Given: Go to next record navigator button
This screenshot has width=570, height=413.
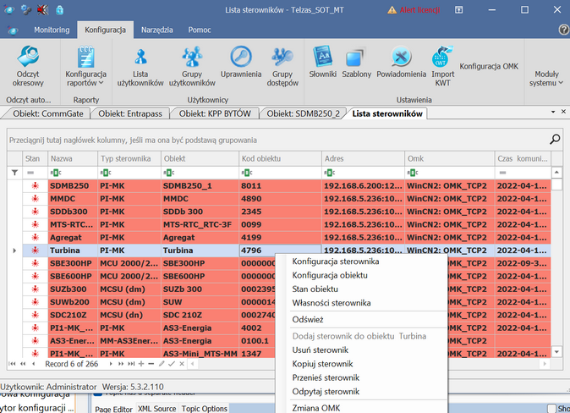Looking at the screenshot, I should 111,364.
